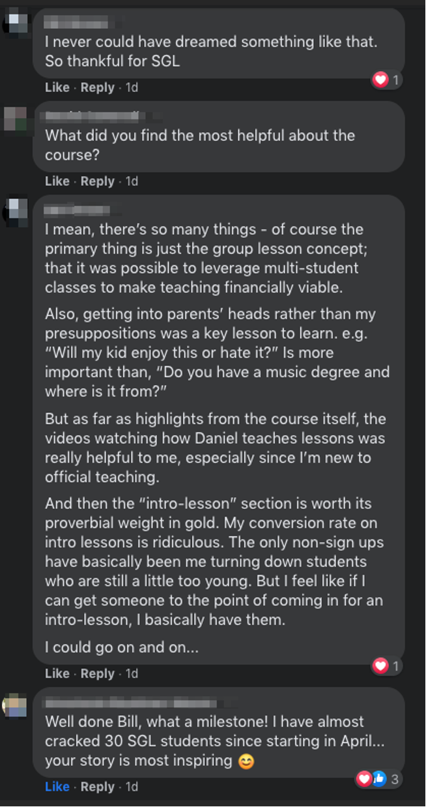Reply to the "Well done Bill" comment
426x807 pixels.
pos(97,787)
